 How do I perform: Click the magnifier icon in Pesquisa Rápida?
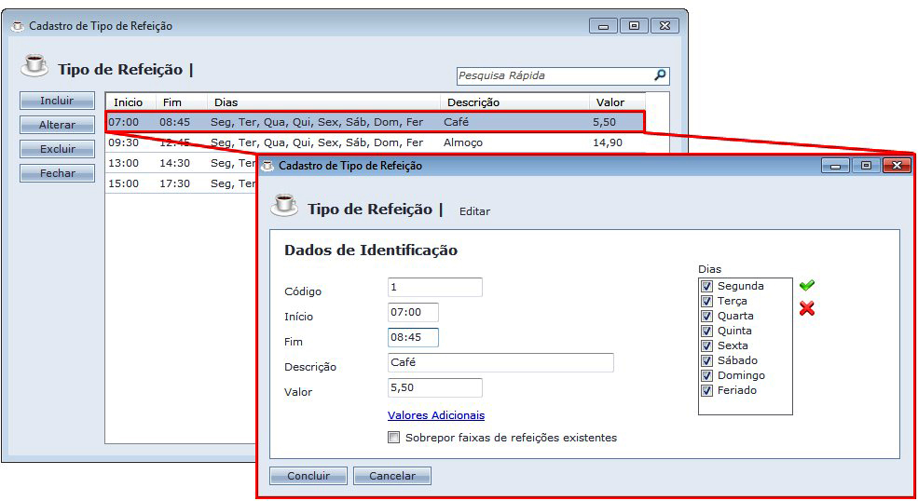[660, 75]
